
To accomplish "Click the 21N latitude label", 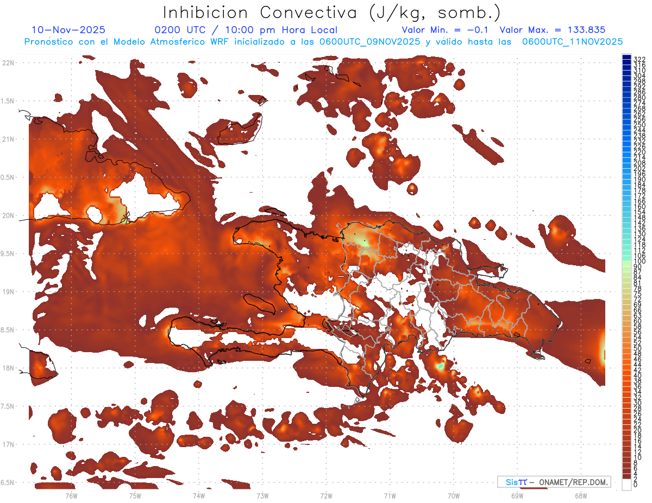I will pyautogui.click(x=8, y=139).
